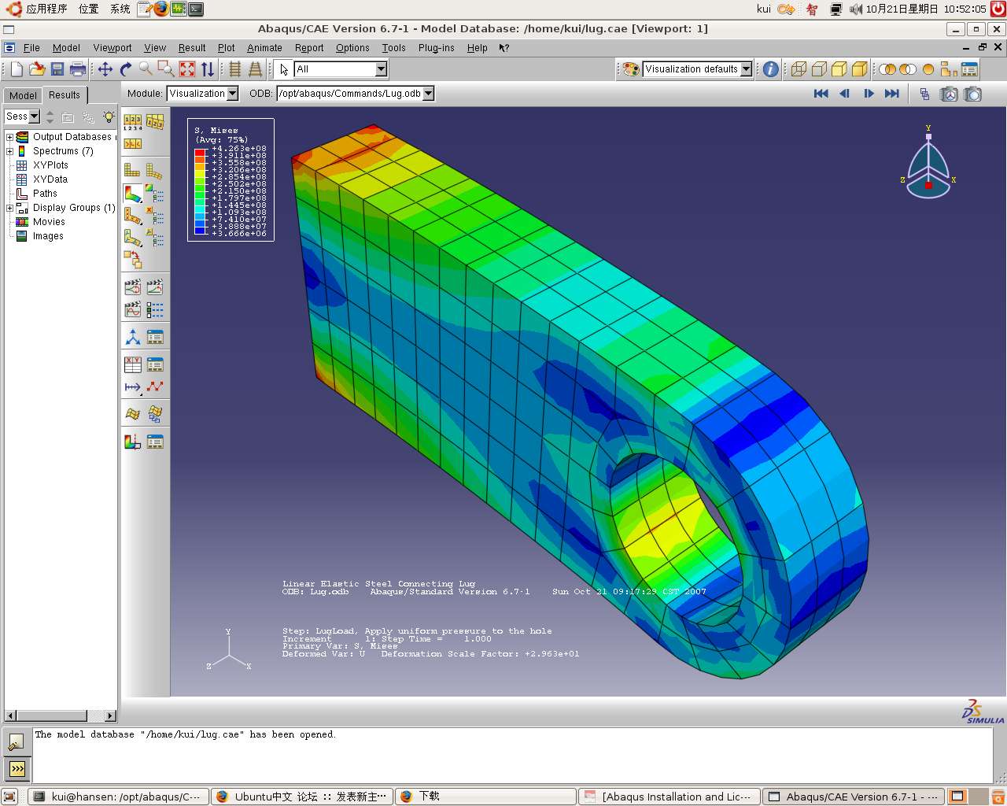Open color code palette icon
Screen dimensions: 1007x806
click(x=631, y=69)
